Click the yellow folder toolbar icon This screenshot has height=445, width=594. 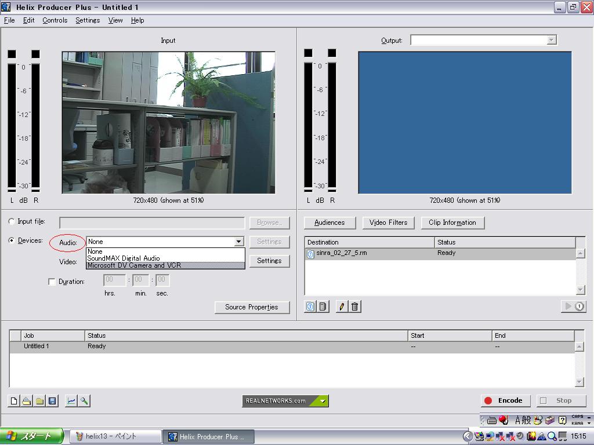coord(39,401)
